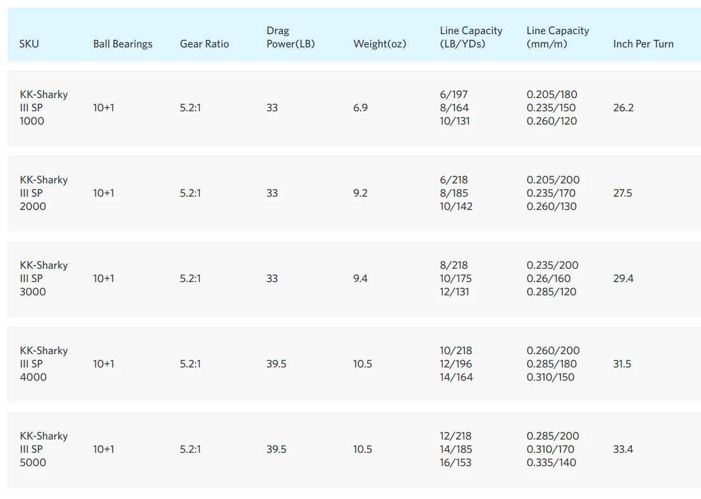This screenshot has height=499, width=701.
Task: Click the KK-Sharky III SP 3000 SKU cell
Action: point(44,278)
